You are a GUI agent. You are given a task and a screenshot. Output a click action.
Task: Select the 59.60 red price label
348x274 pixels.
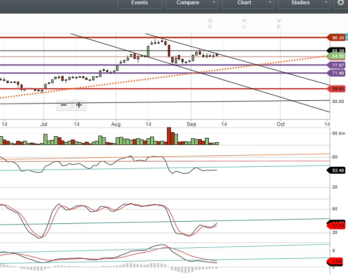click(x=337, y=88)
